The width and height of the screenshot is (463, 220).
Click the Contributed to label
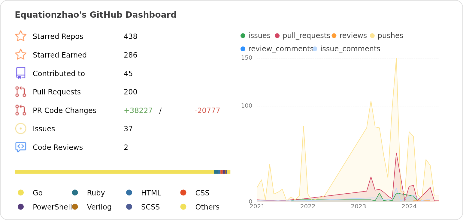click(x=59, y=74)
